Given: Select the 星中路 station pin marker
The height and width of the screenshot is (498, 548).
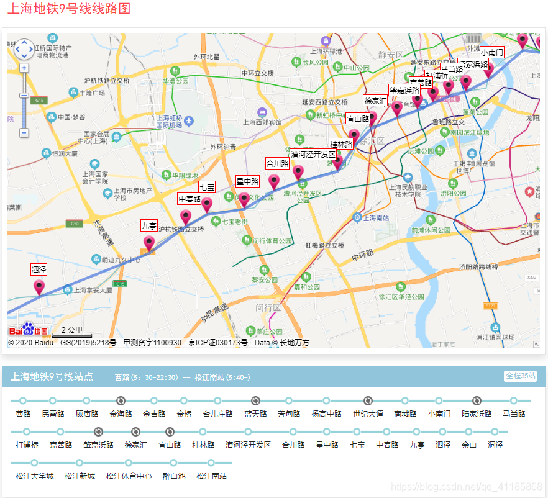Looking at the screenshot, I should tap(244, 200).
